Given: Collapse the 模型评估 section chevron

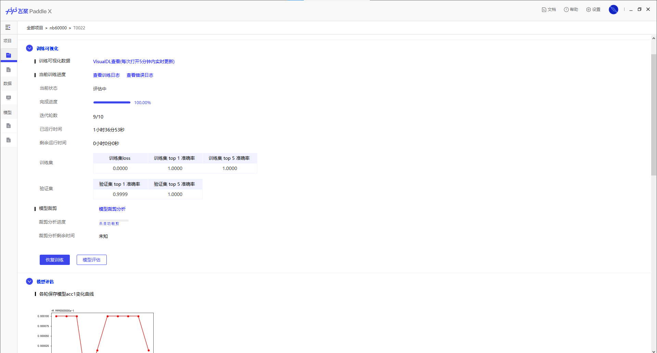Looking at the screenshot, I should 29,282.
